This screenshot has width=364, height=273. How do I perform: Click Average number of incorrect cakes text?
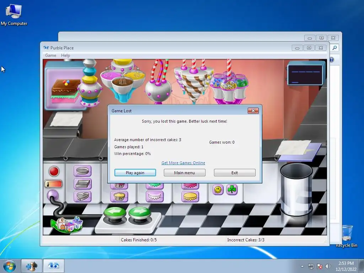(148, 140)
